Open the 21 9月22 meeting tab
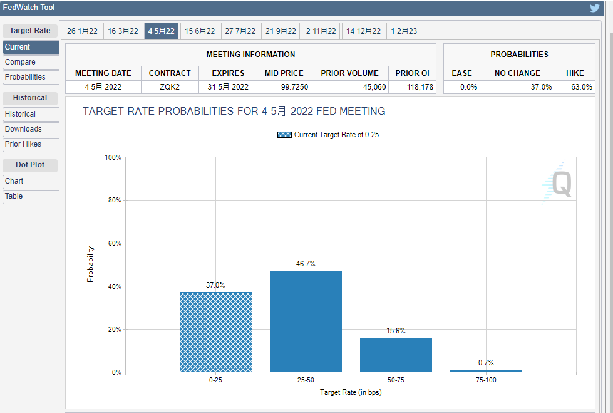The width and height of the screenshot is (613, 413). click(x=281, y=31)
